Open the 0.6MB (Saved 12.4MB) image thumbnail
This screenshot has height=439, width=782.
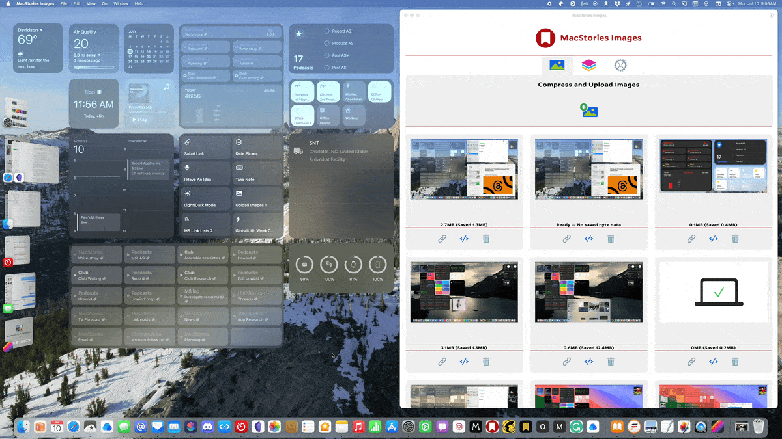[x=588, y=292]
